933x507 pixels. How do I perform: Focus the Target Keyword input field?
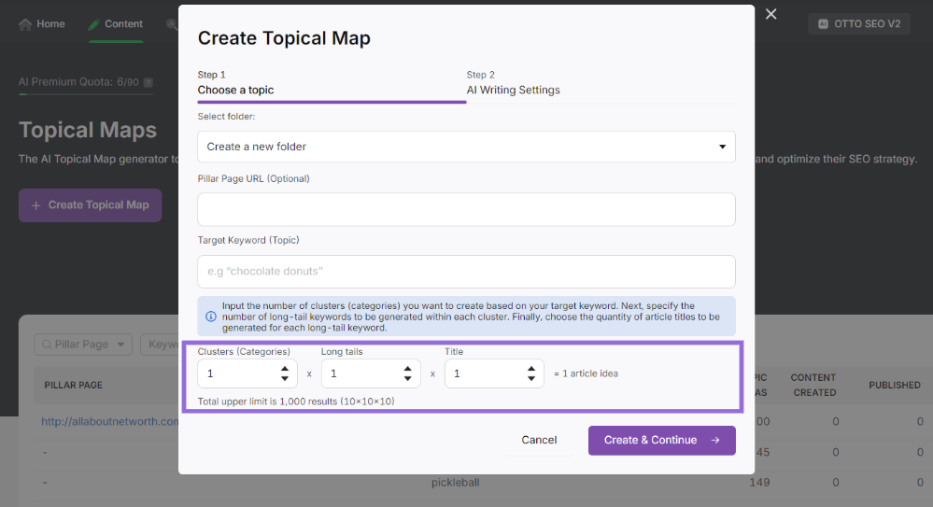[x=467, y=272]
